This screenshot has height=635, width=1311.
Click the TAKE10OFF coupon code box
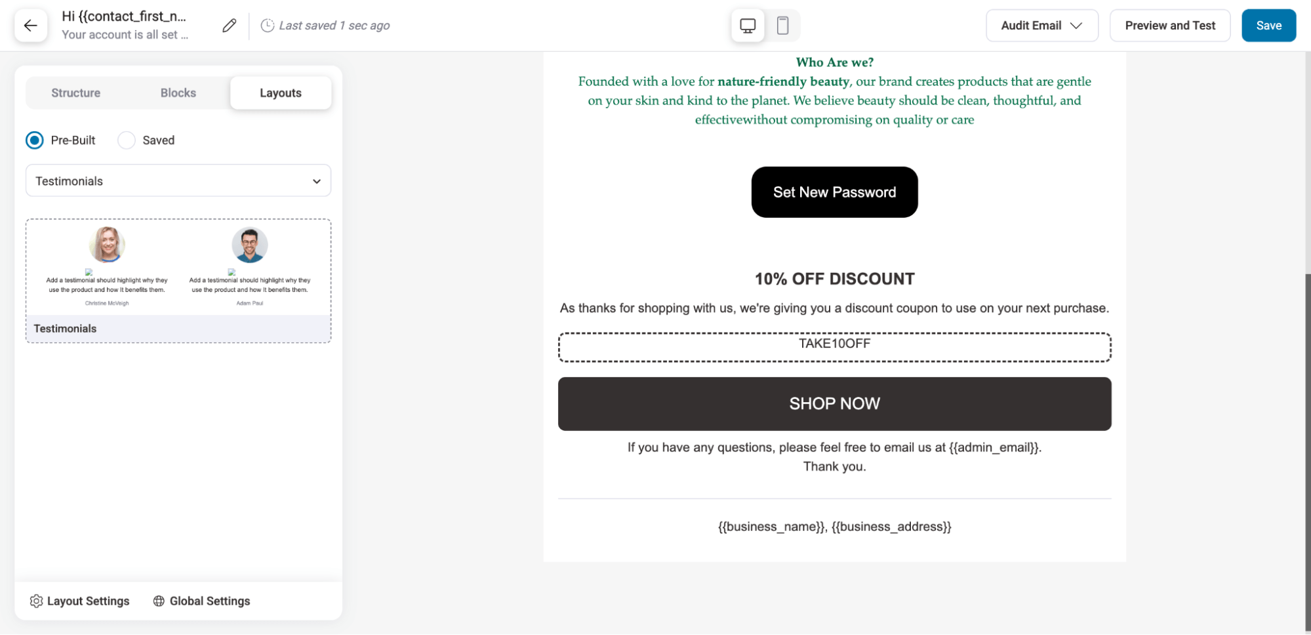(834, 347)
